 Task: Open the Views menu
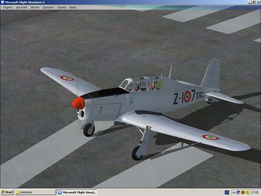click(61, 7)
